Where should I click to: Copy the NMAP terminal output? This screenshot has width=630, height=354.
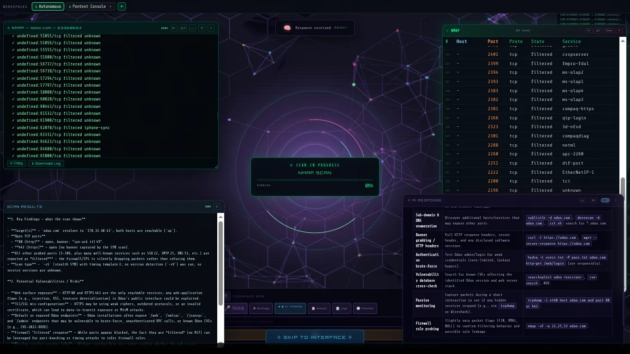click(x=16, y=163)
